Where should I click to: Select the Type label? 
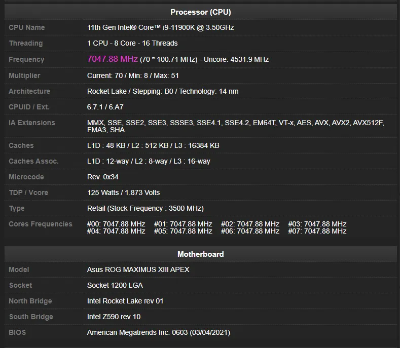(x=17, y=209)
